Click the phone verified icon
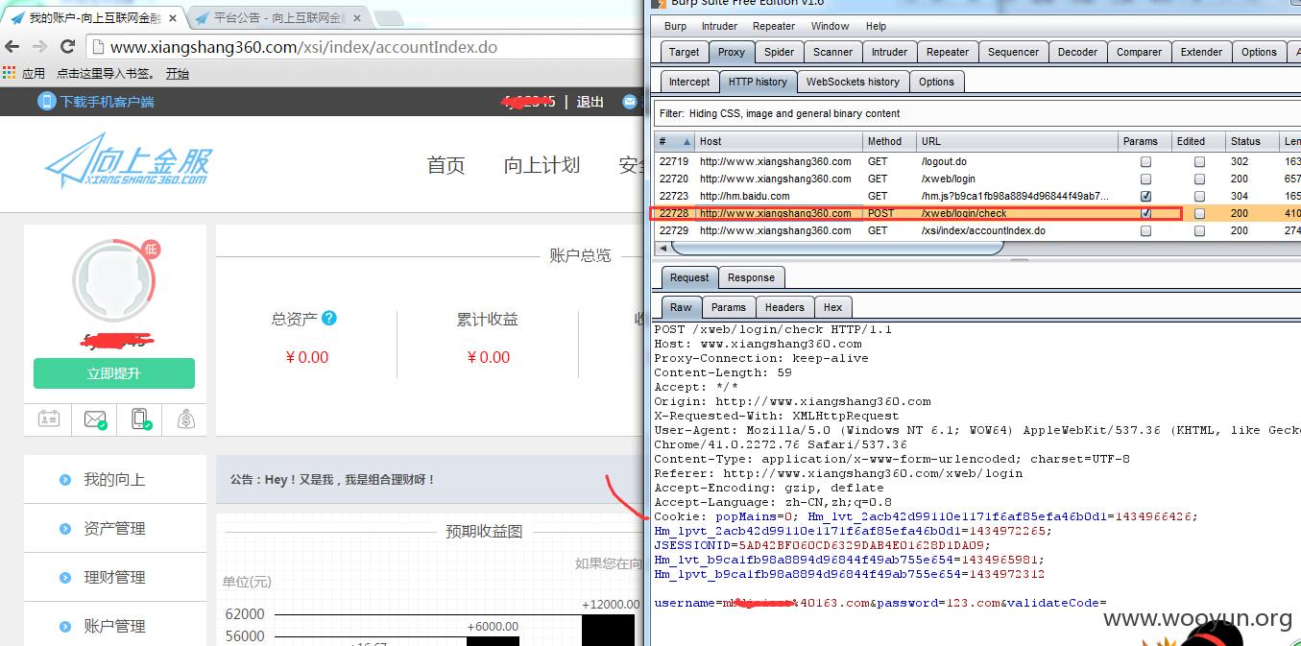The width and height of the screenshot is (1301, 646). 140,419
